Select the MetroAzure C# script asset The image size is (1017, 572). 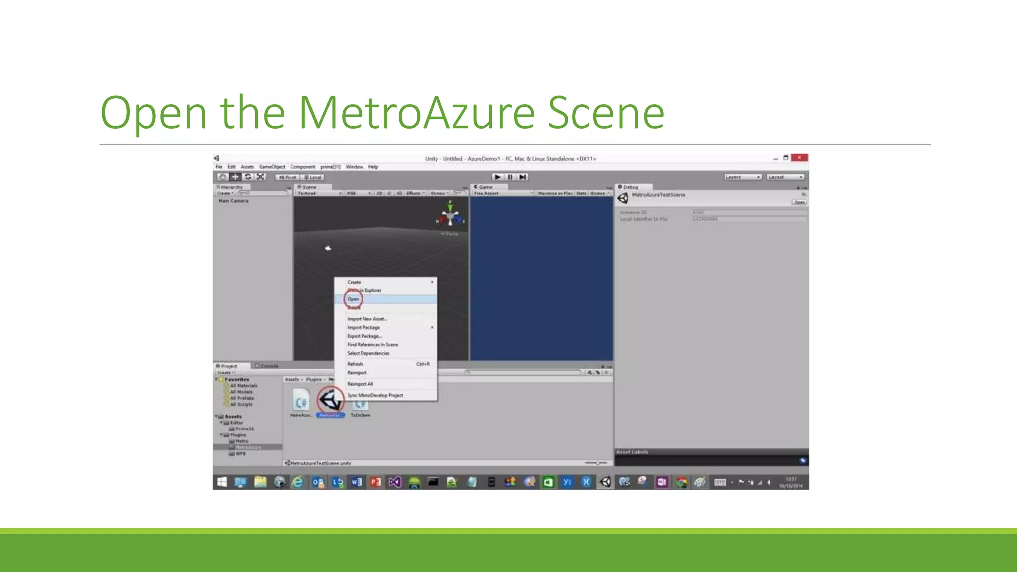tap(300, 403)
